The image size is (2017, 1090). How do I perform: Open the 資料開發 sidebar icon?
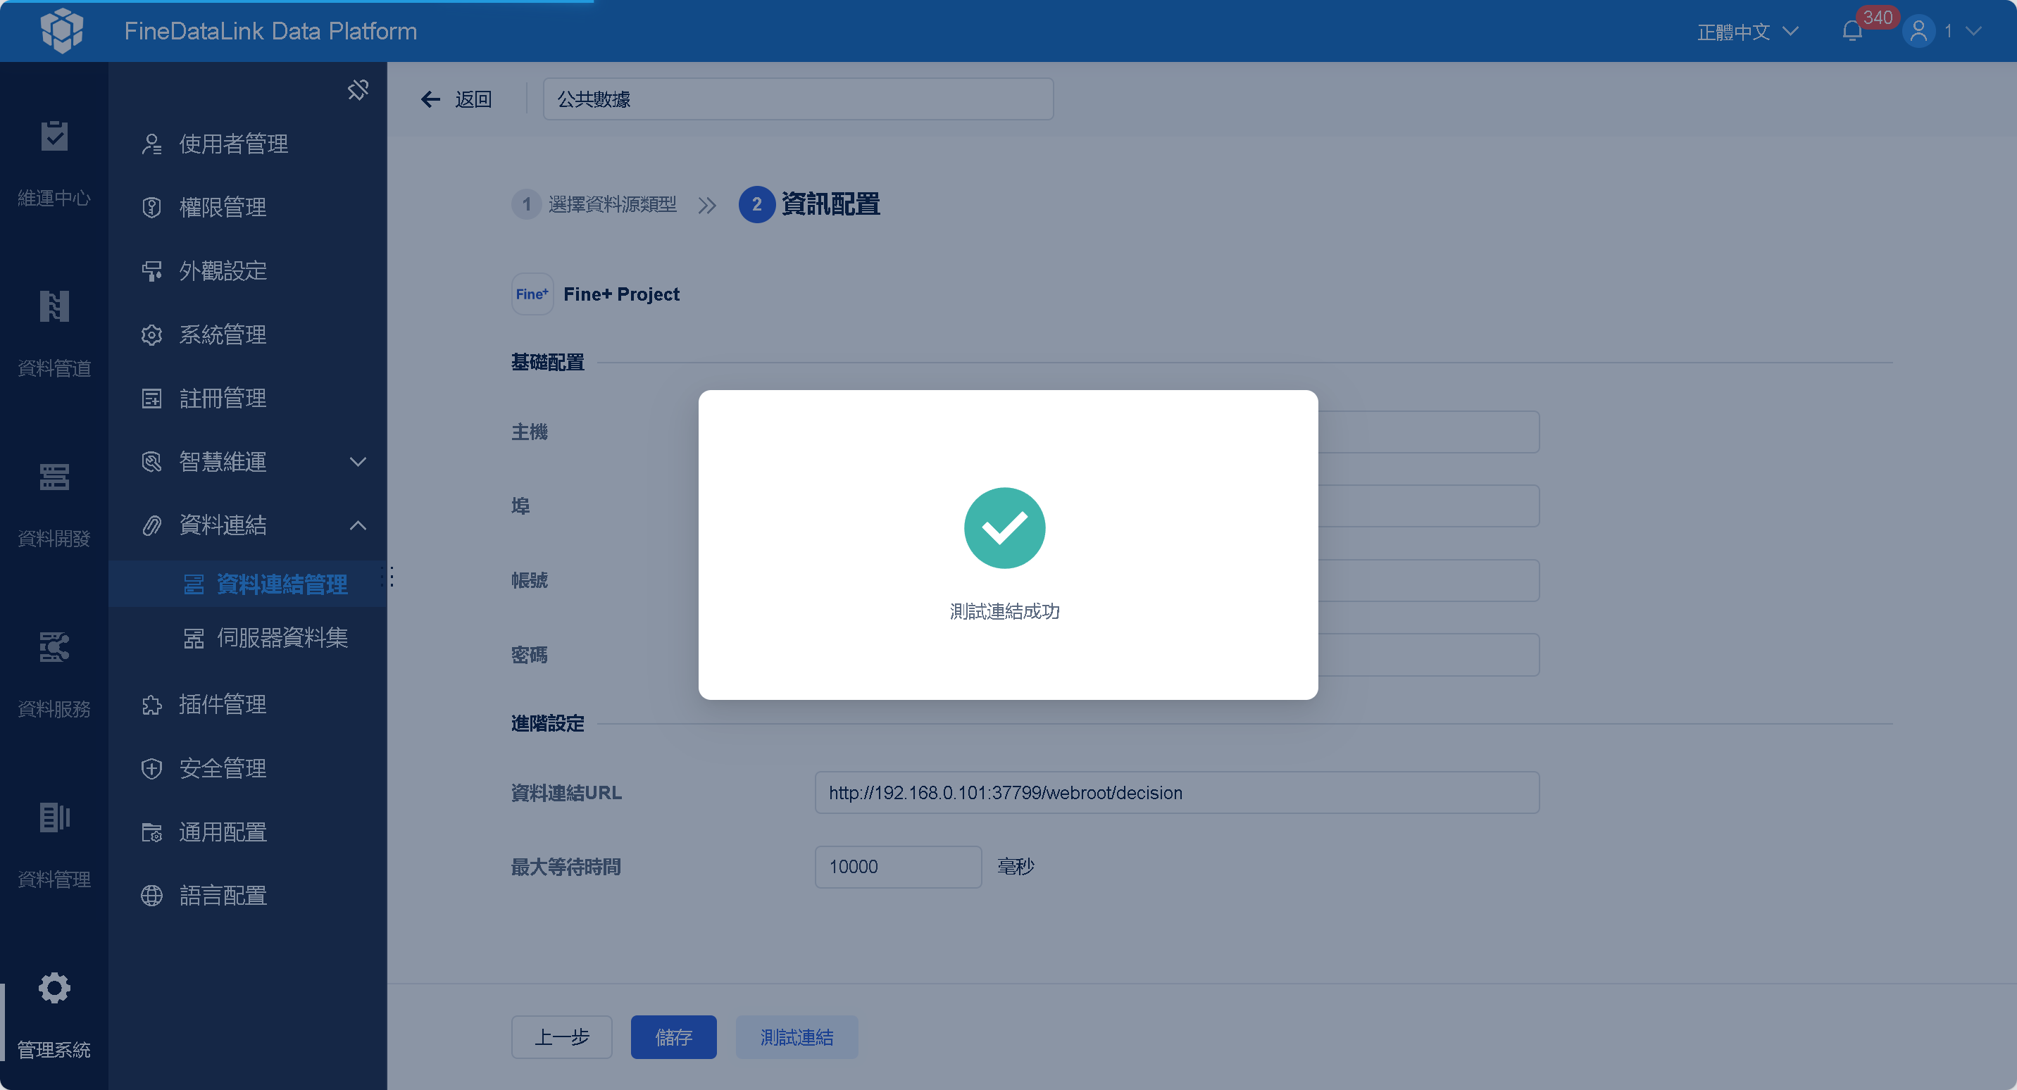pyautogui.click(x=54, y=476)
